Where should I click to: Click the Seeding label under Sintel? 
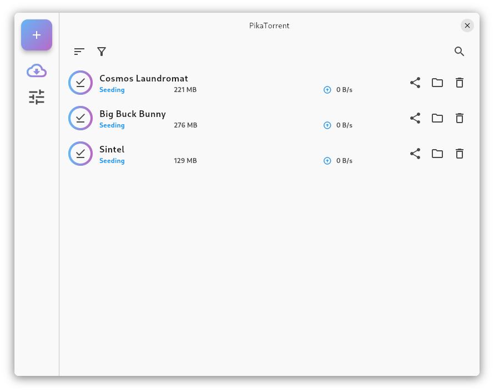pyautogui.click(x=112, y=160)
